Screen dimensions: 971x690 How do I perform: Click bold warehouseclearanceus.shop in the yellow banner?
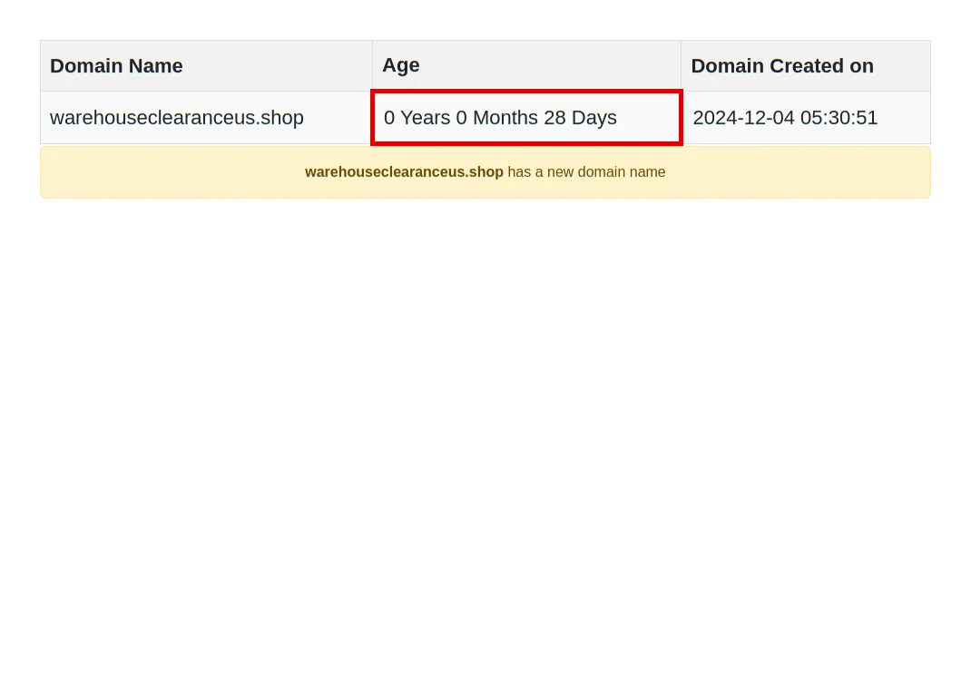click(x=404, y=172)
